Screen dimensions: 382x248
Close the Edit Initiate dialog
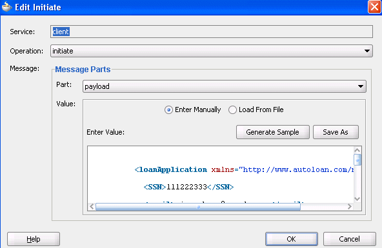(374, 7)
